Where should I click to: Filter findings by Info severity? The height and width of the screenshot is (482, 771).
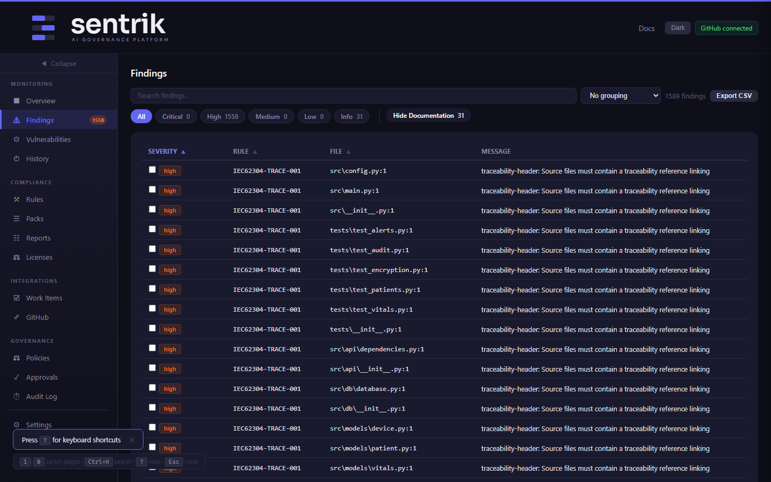(x=352, y=116)
